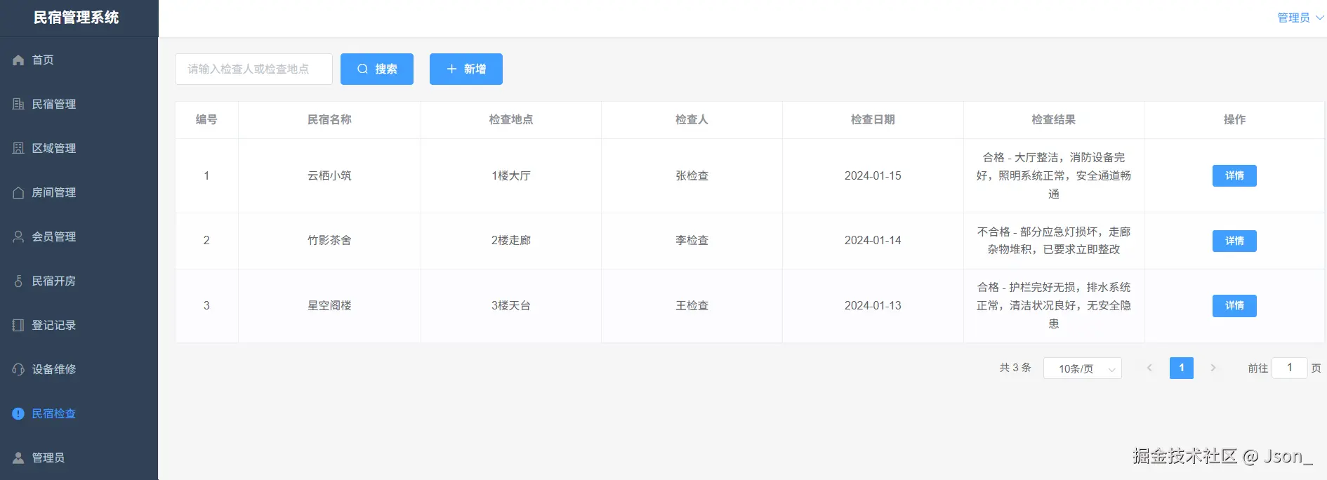
Task: Open the 10条/页 page size dropdown
Action: (1082, 368)
